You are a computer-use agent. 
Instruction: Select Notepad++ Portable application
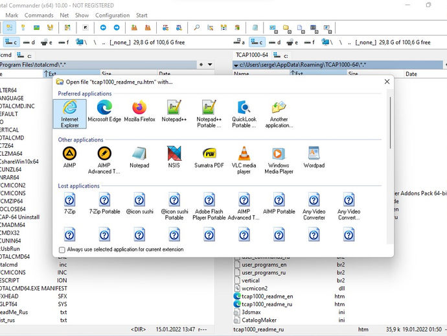click(x=209, y=114)
